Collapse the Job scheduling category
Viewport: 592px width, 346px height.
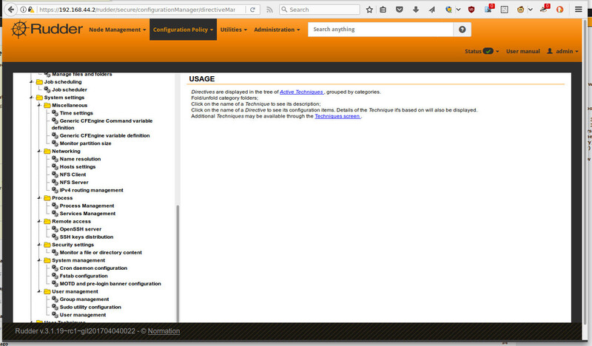[x=32, y=81]
